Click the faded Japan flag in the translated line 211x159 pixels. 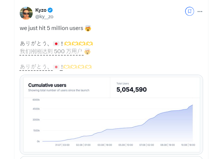pyautogui.click(x=56, y=67)
